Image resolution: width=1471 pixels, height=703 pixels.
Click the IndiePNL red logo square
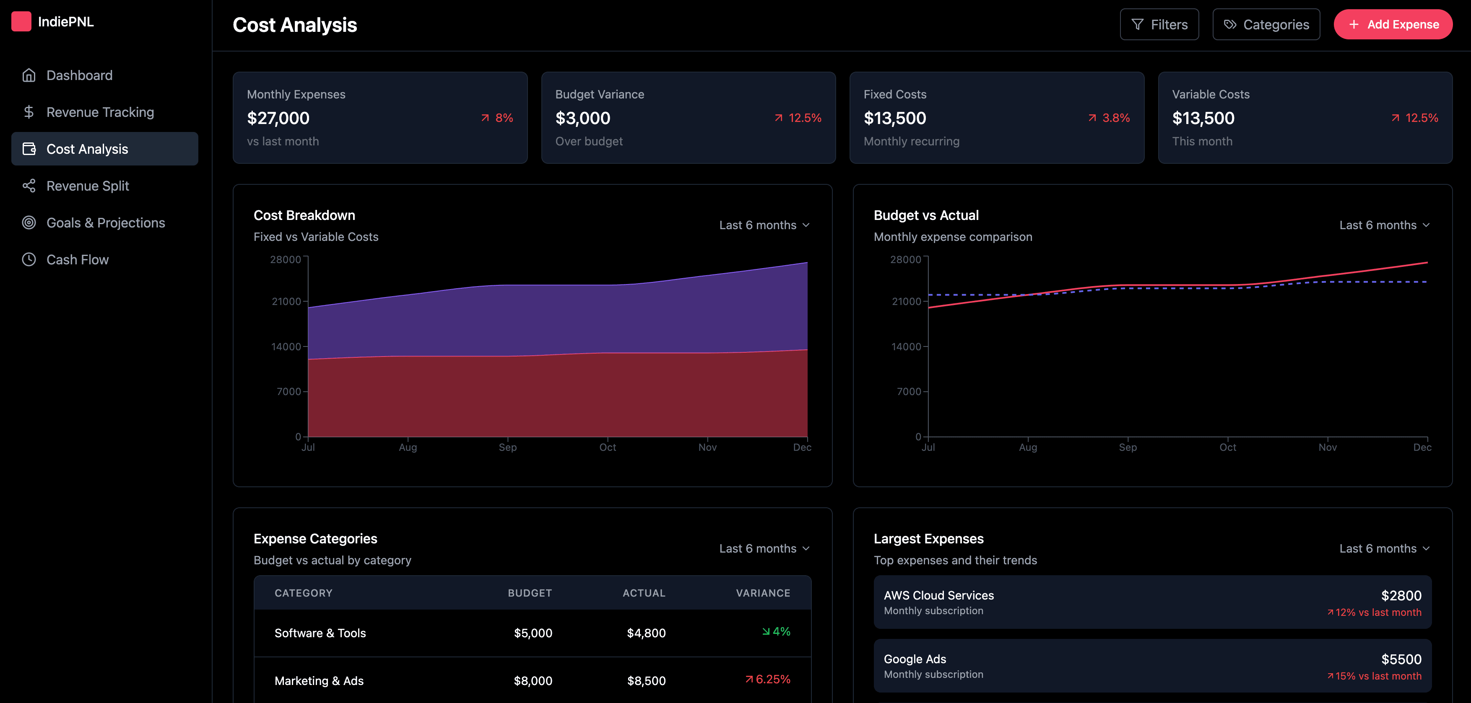21,22
